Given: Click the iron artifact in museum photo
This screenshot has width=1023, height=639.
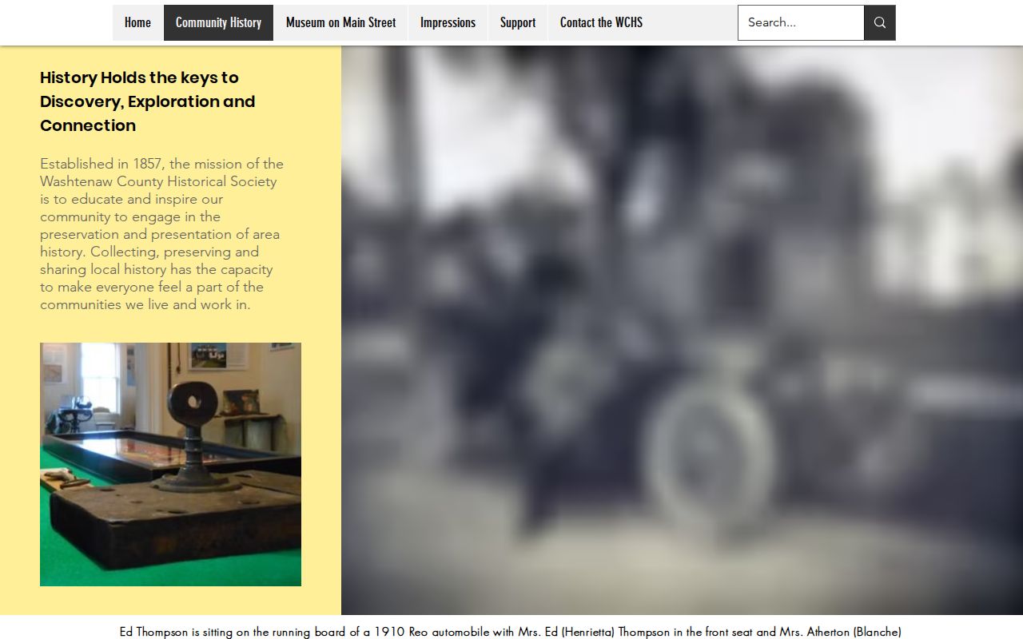Looking at the screenshot, I should 194,435.
